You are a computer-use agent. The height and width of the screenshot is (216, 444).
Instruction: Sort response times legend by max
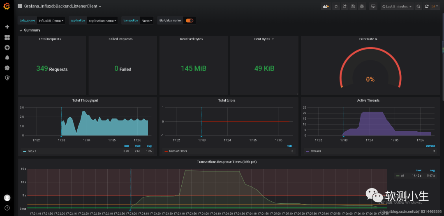419,170
